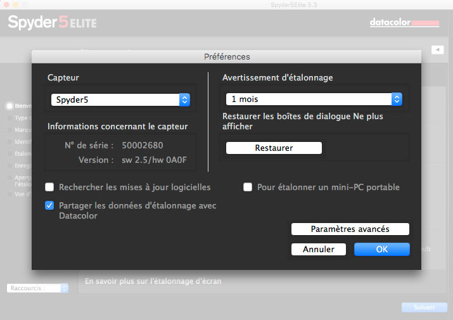This screenshot has width=453, height=320.
Task: Open the Capteur dropdown showing Spyder5
Action: point(120,99)
